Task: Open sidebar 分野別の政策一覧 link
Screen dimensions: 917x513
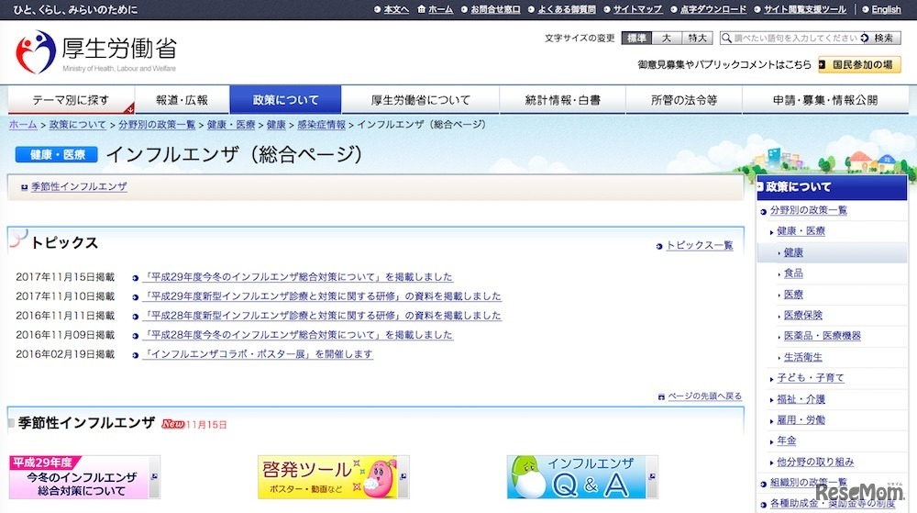Action: 808,210
